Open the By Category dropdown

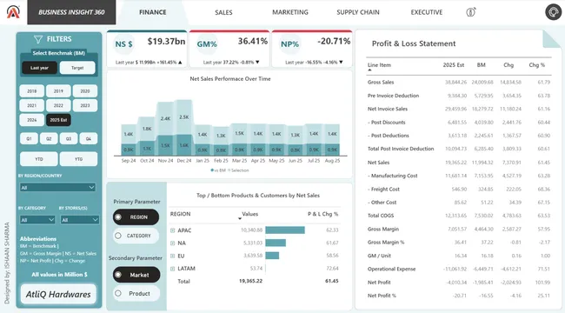coord(37,220)
